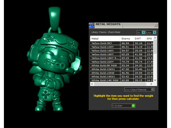Click the Calculate button

tap(124, 106)
